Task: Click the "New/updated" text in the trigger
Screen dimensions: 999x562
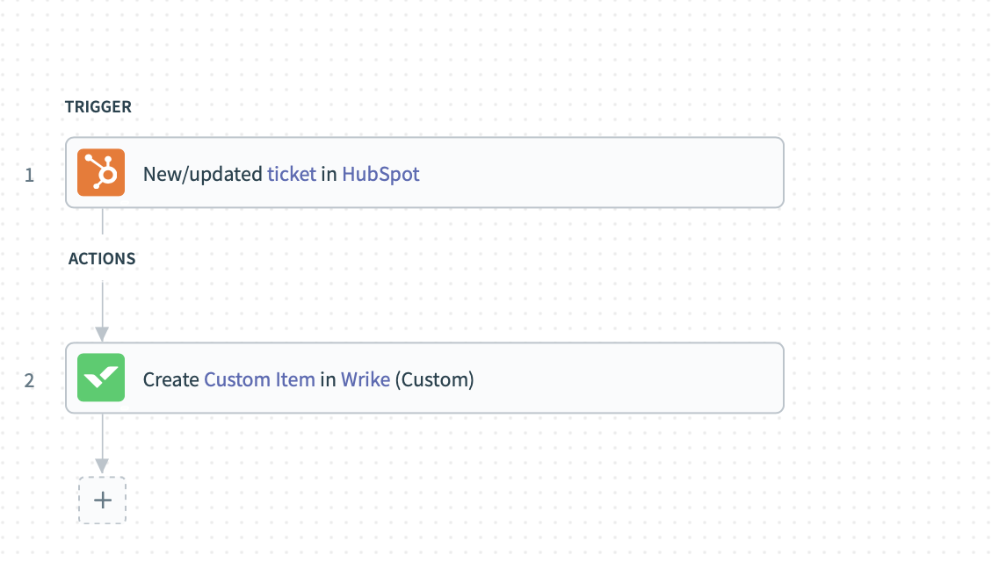Action: (203, 174)
